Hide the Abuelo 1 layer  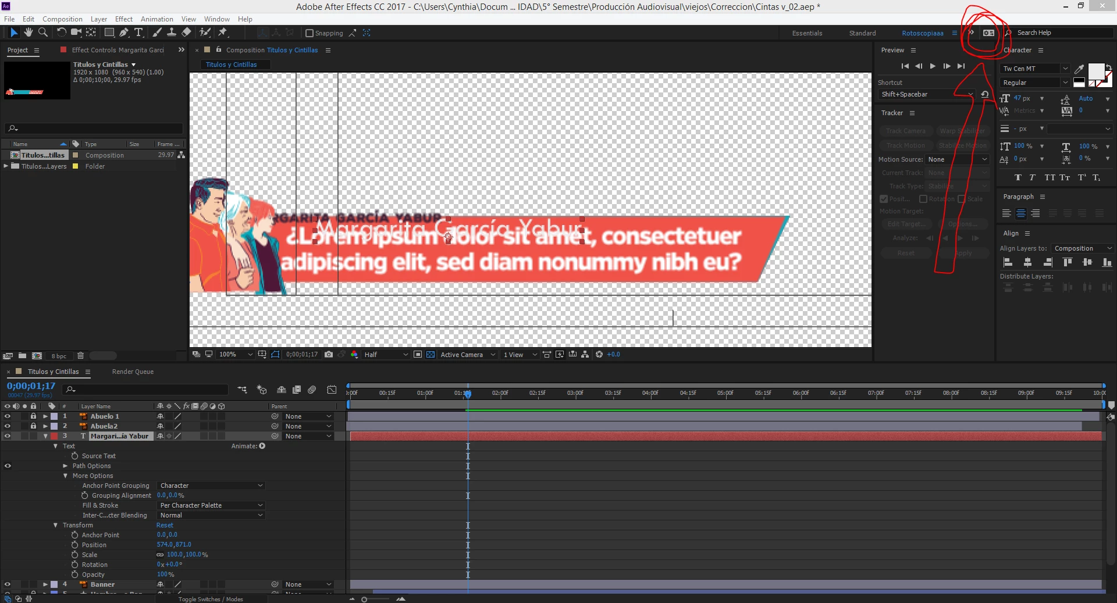pos(8,416)
